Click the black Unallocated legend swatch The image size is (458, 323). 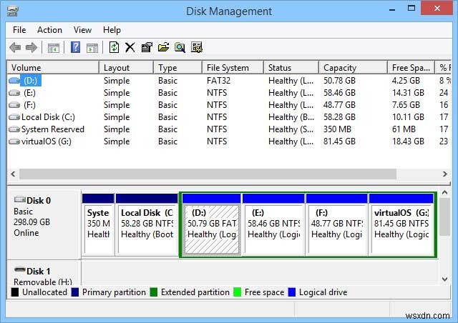pyautogui.click(x=14, y=292)
